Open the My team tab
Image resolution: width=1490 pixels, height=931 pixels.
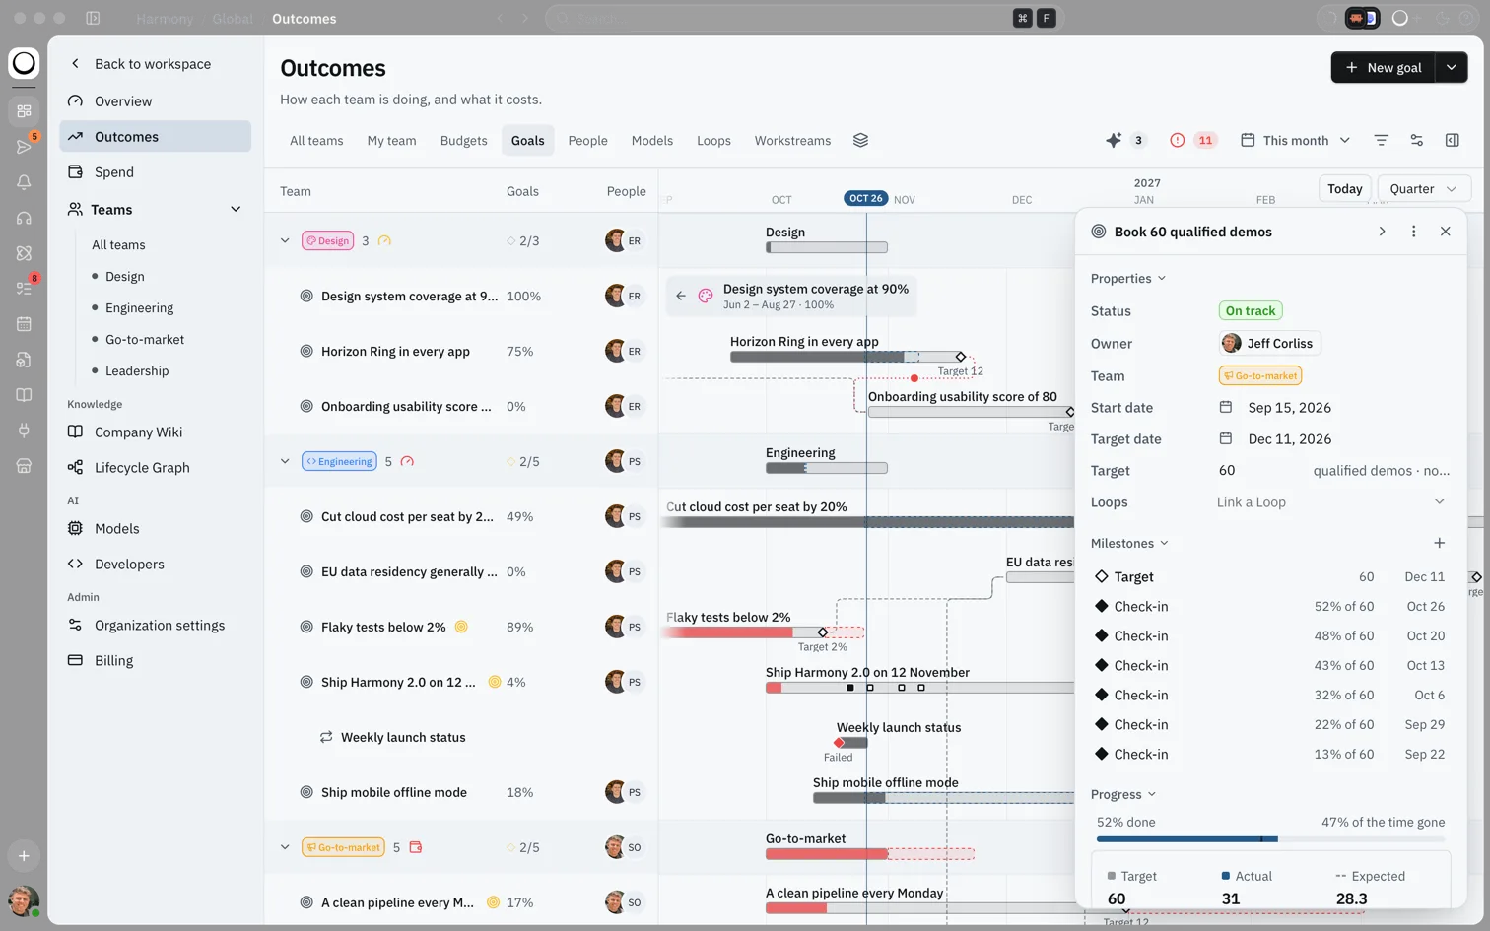(391, 141)
